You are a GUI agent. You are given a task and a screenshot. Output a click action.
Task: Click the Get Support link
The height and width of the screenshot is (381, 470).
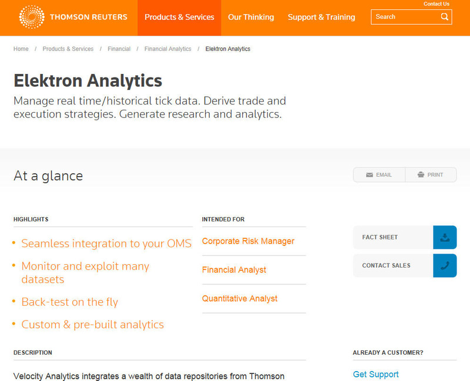pos(375,375)
